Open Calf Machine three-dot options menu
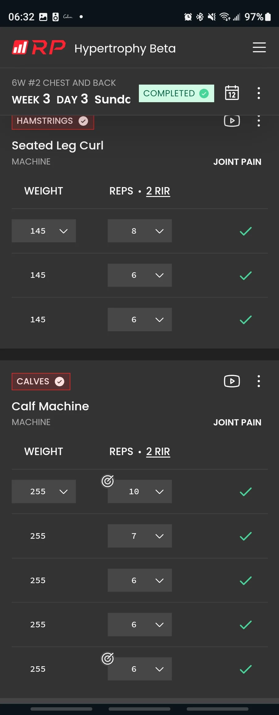 point(259,381)
